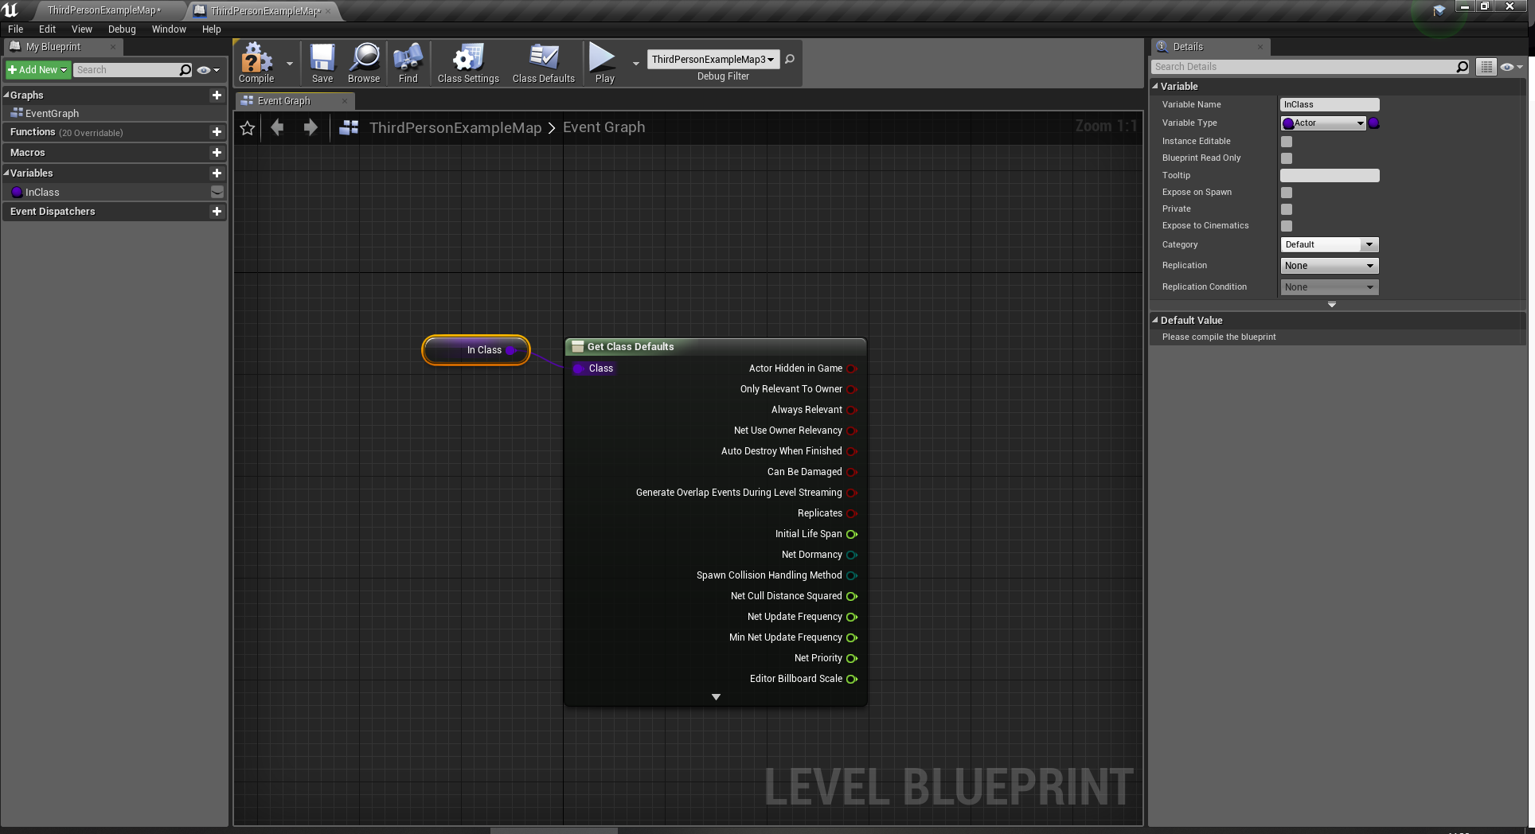Select the EventGraph tree item
This screenshot has height=834, width=1535.
point(52,113)
